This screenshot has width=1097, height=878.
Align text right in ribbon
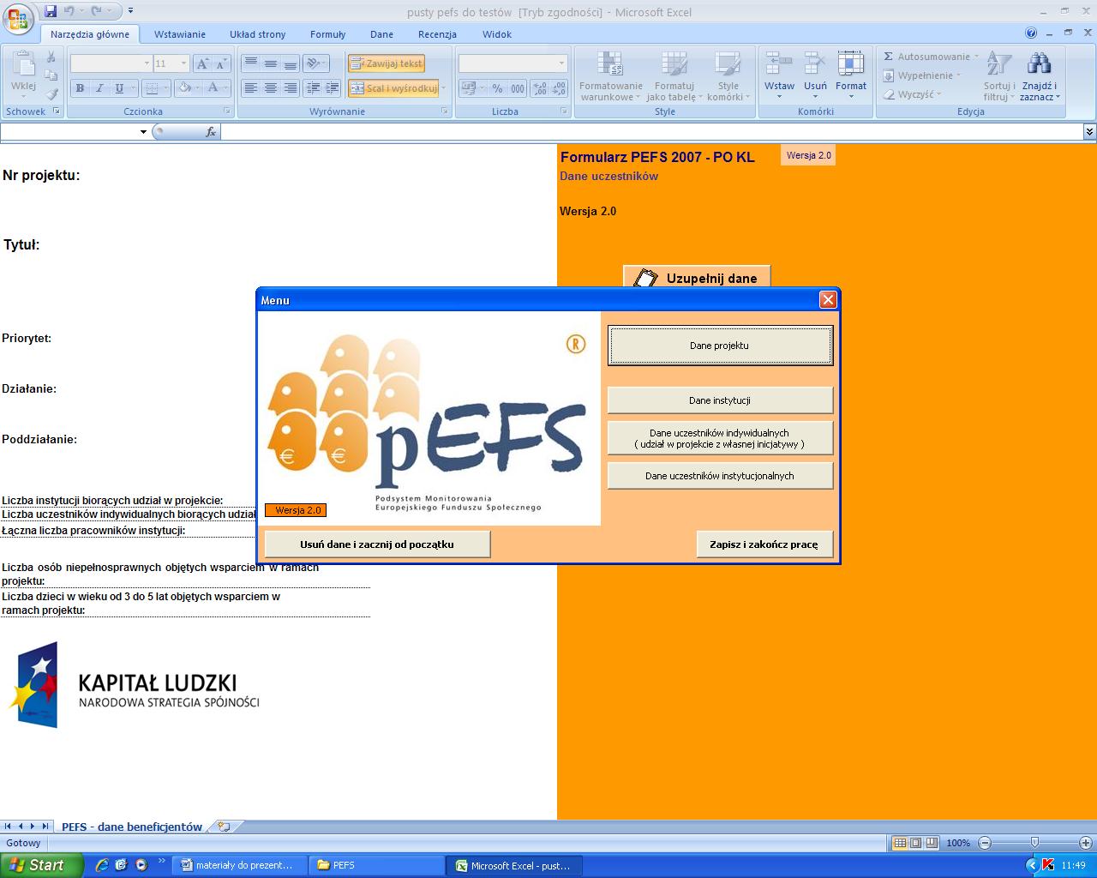[x=290, y=87]
